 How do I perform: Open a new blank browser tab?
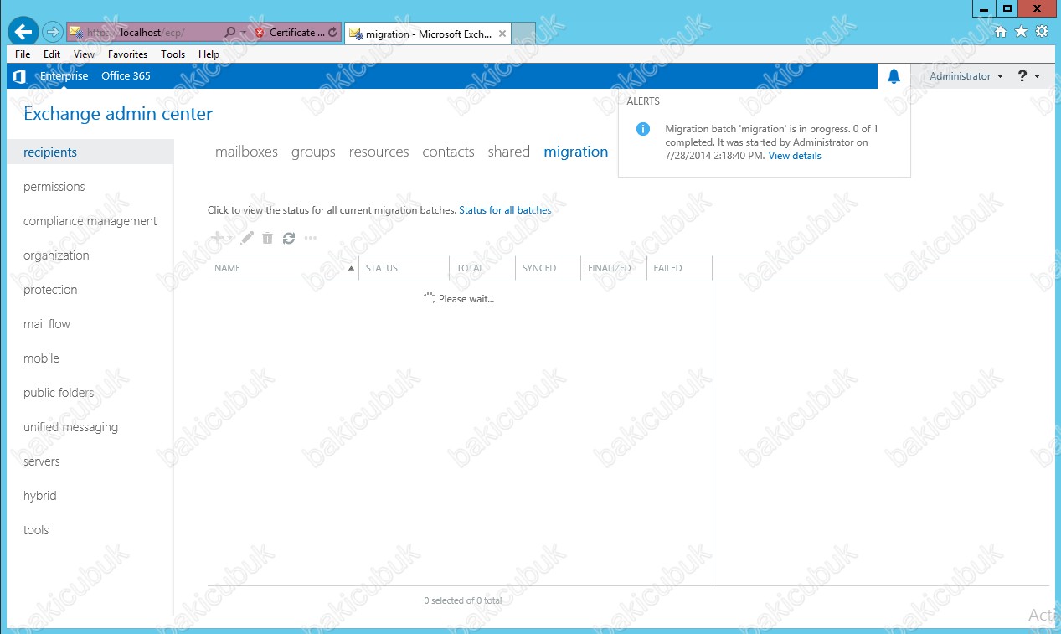523,34
